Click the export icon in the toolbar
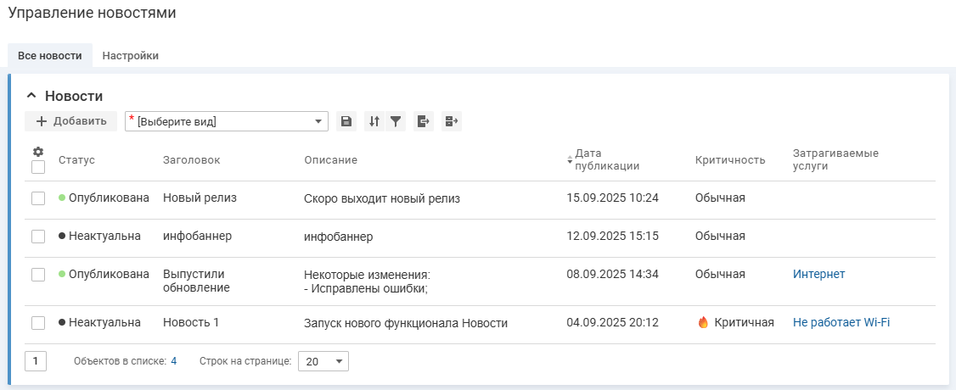956x390 pixels. pyautogui.click(x=424, y=121)
